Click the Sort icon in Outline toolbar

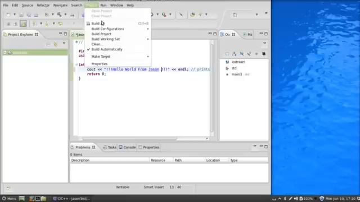pyautogui.click(x=234, y=54)
